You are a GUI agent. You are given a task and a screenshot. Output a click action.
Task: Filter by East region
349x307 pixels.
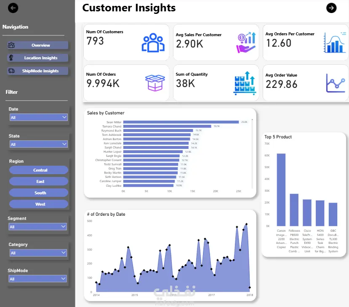pyautogui.click(x=39, y=181)
